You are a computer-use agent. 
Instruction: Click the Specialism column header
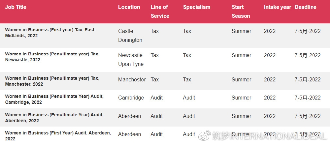coord(197,7)
